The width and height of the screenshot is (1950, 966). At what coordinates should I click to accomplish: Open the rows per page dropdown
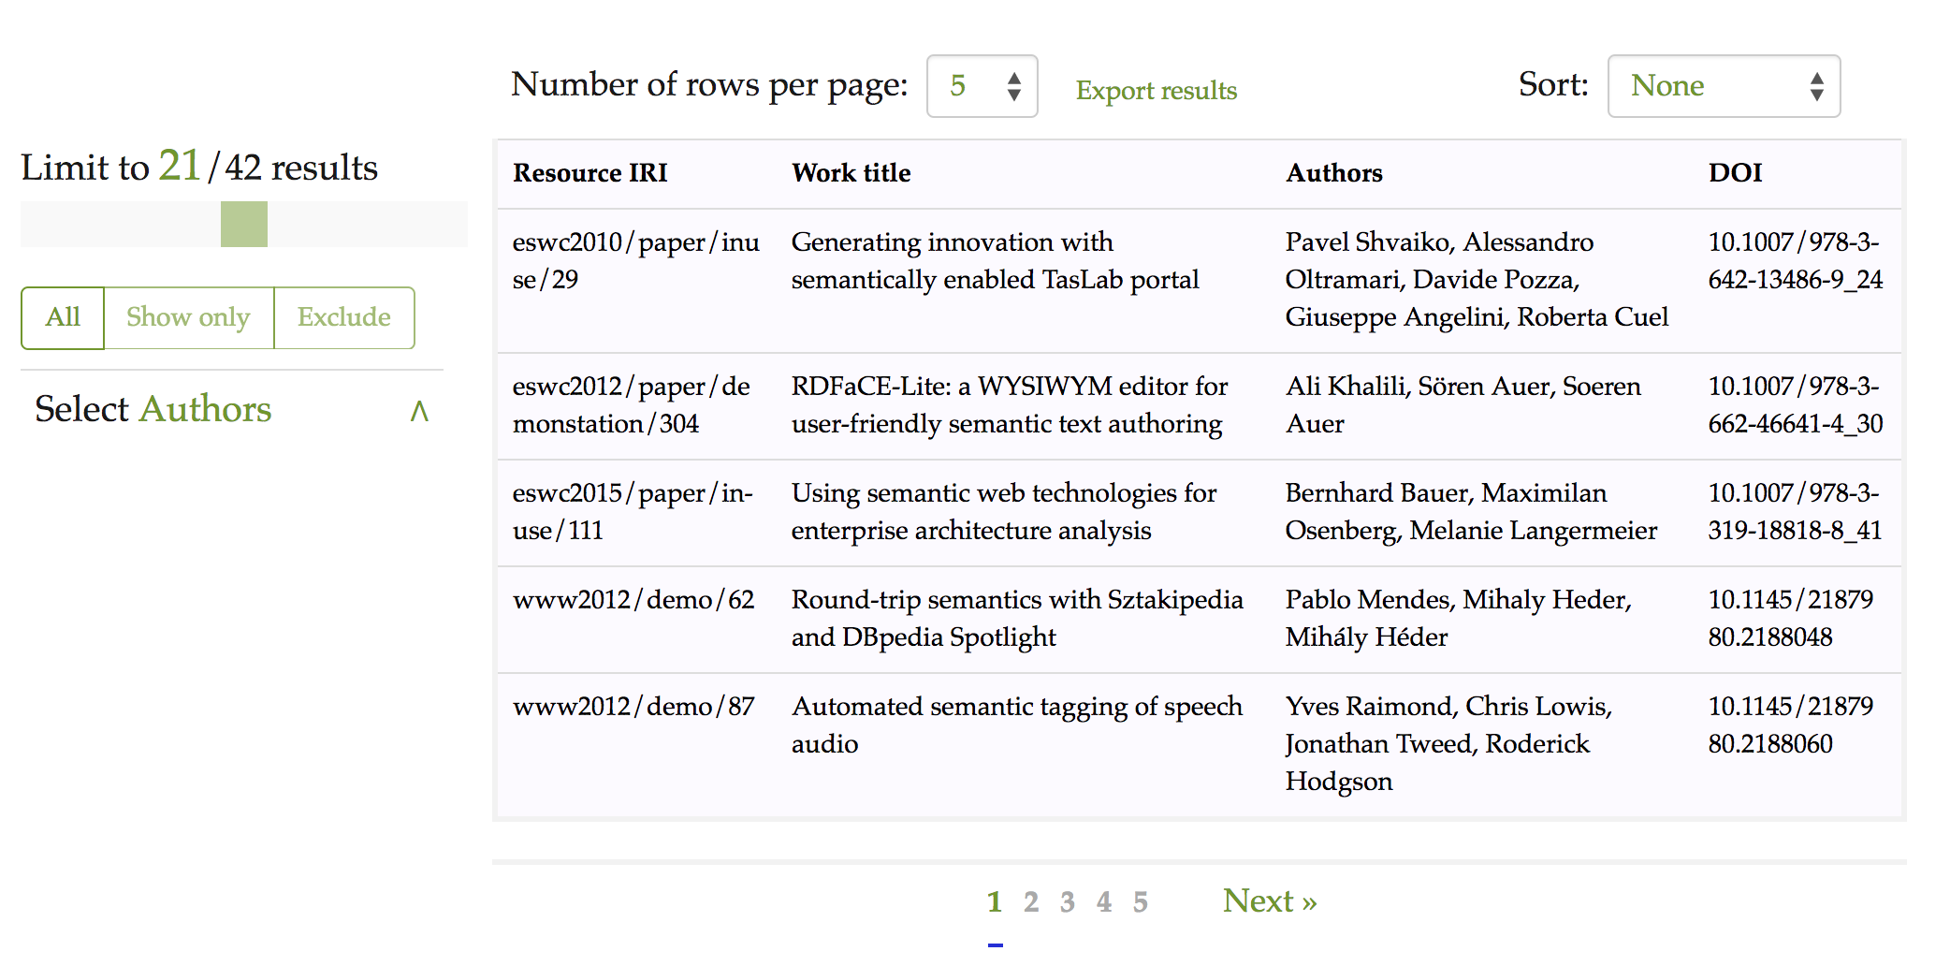(982, 86)
